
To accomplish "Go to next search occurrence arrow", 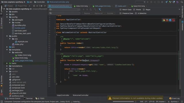I will tap(87, 9).
